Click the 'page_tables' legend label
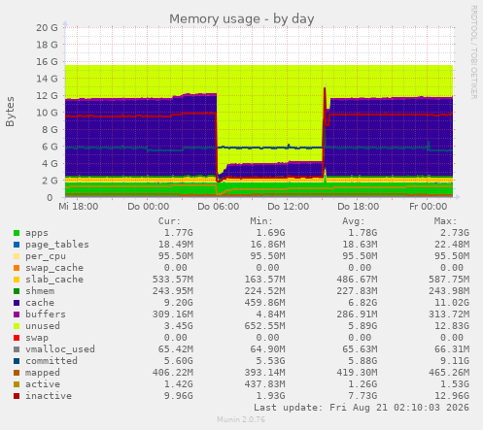The height and width of the screenshot is (430, 483). click(57, 245)
